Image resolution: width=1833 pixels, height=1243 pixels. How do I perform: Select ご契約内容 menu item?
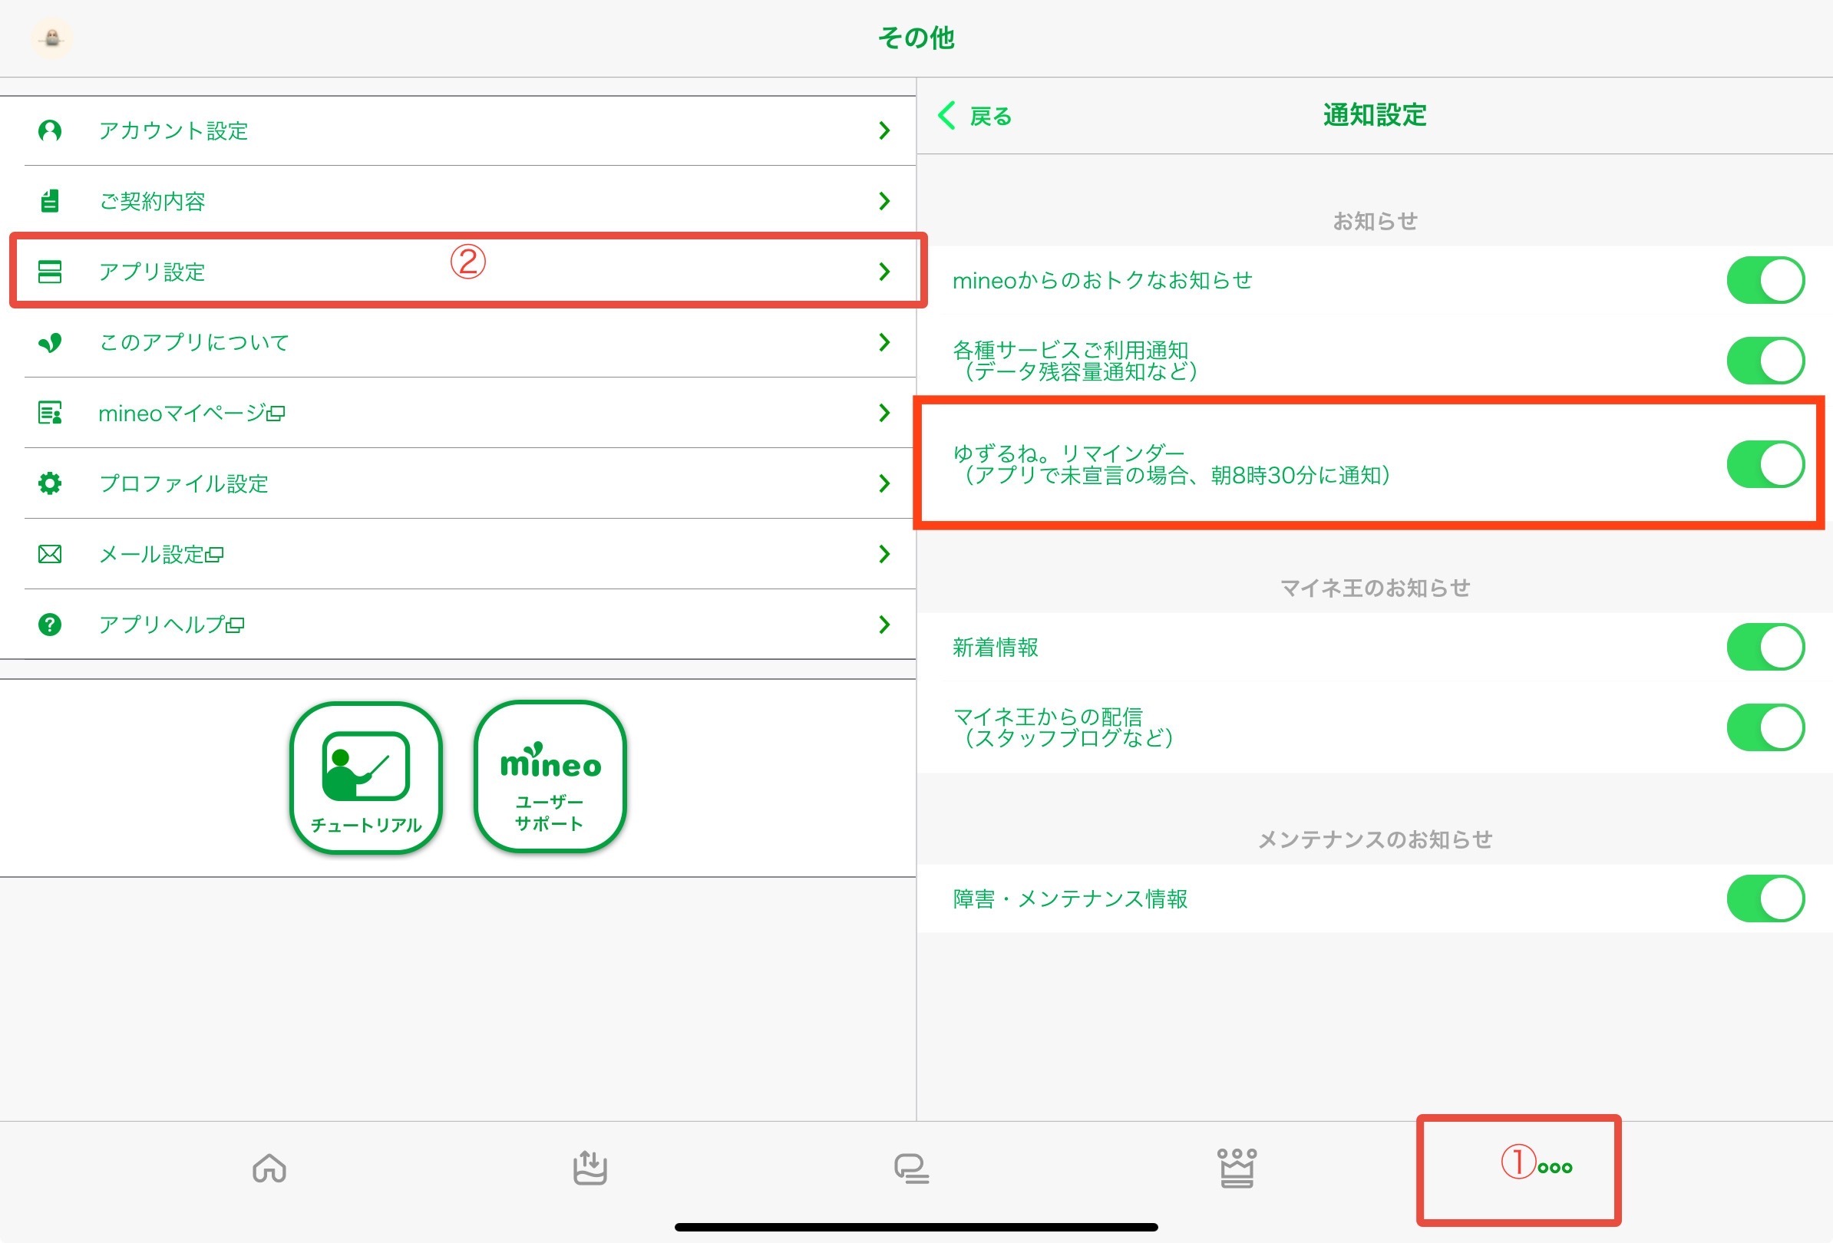[151, 201]
